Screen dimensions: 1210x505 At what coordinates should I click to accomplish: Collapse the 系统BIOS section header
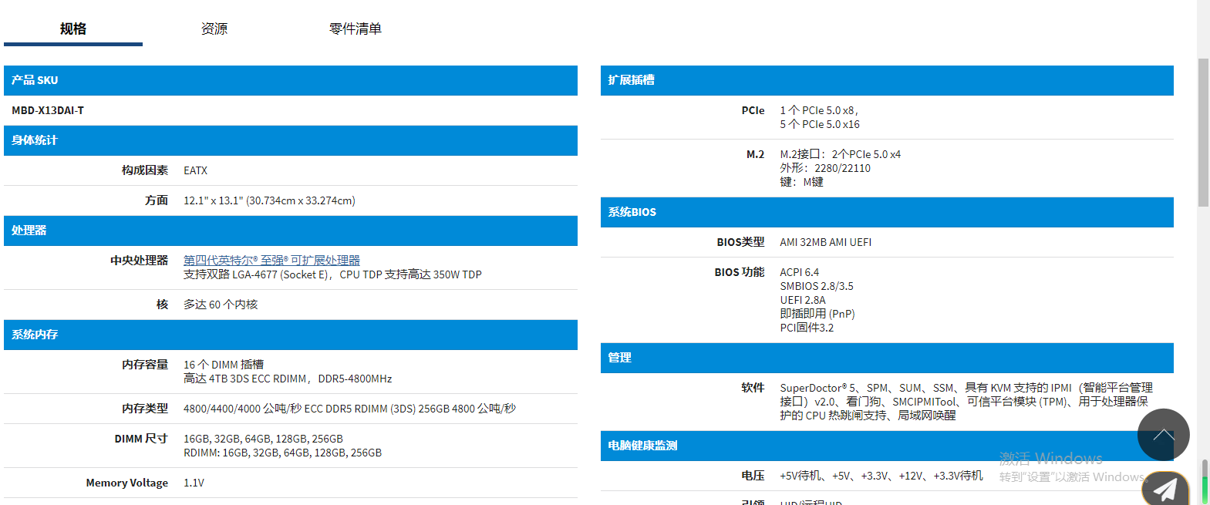887,212
